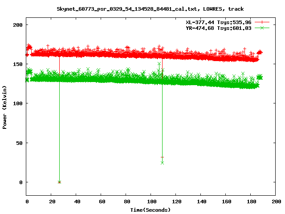Click the y-axis tick label 150
The image size is (285, 214).
click(x=18, y=64)
